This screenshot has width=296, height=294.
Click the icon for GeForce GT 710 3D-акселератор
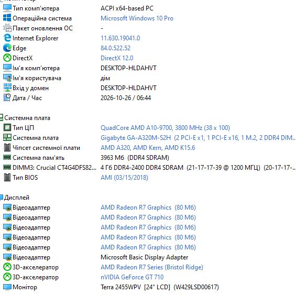point(7,277)
